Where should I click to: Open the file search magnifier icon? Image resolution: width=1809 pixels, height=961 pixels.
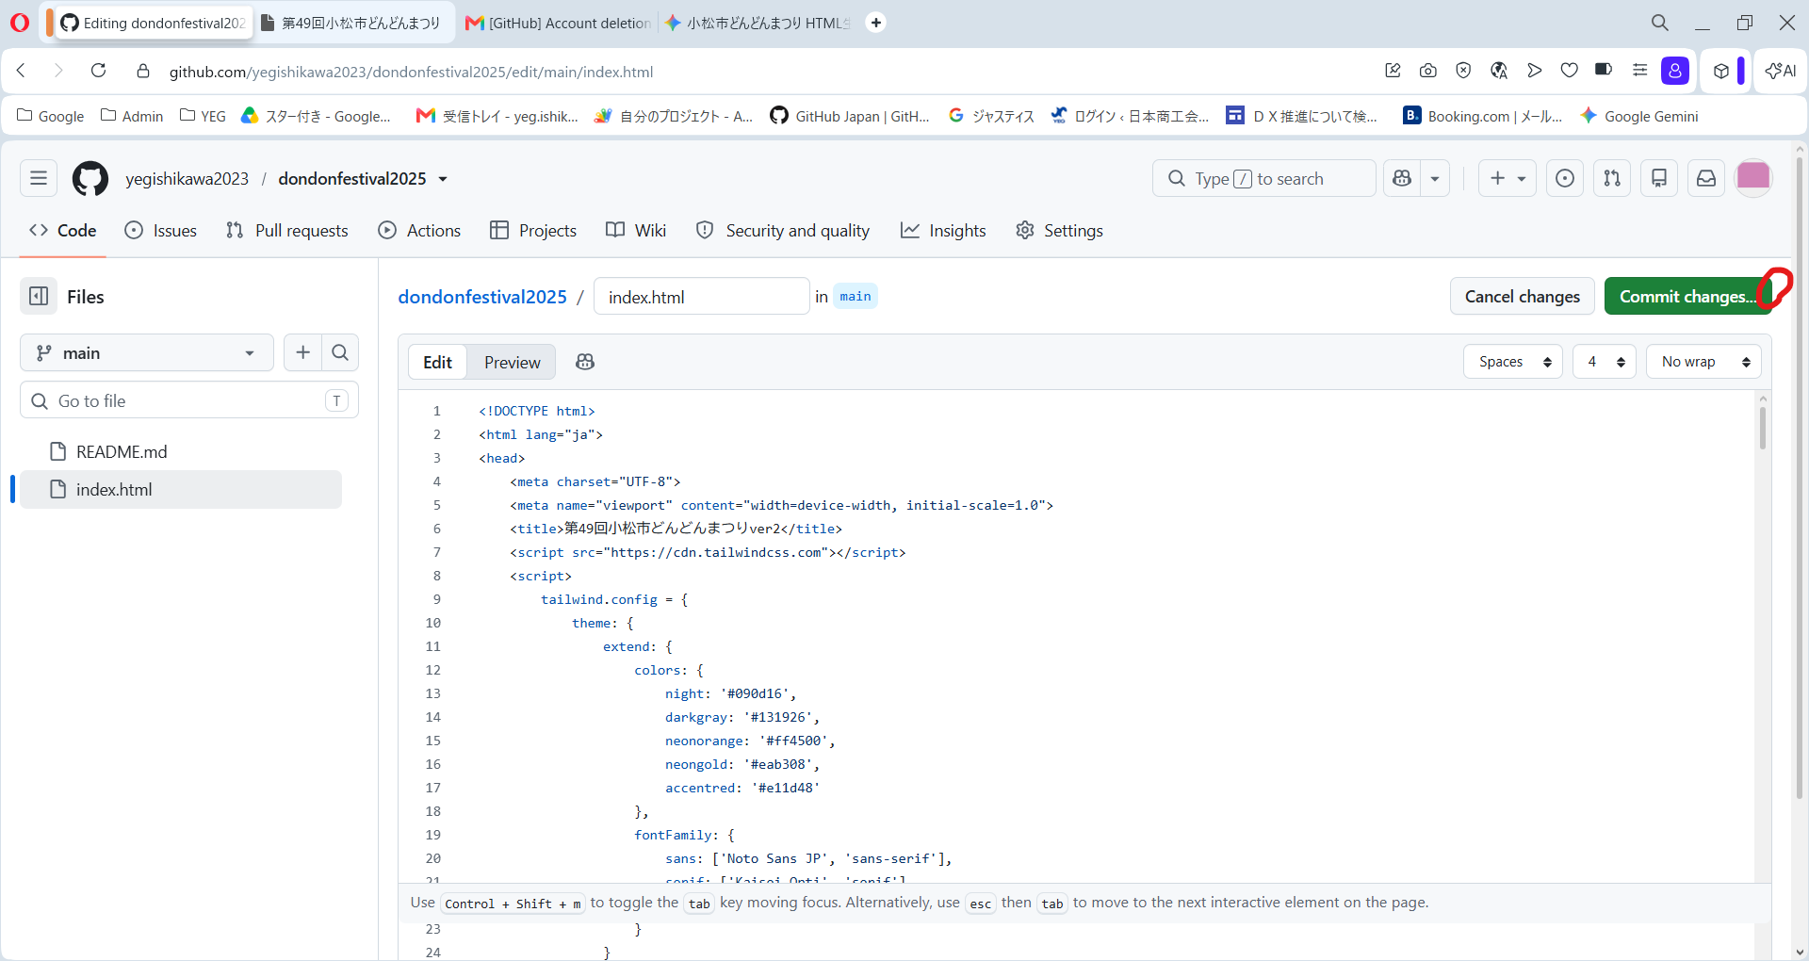[340, 352]
